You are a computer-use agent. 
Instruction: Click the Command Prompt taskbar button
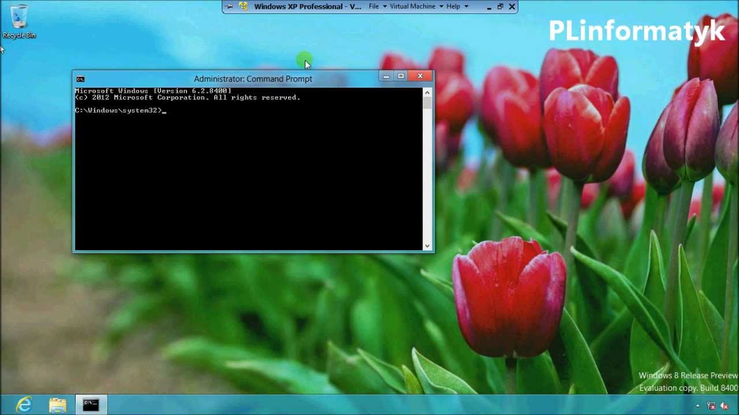pyautogui.click(x=91, y=405)
